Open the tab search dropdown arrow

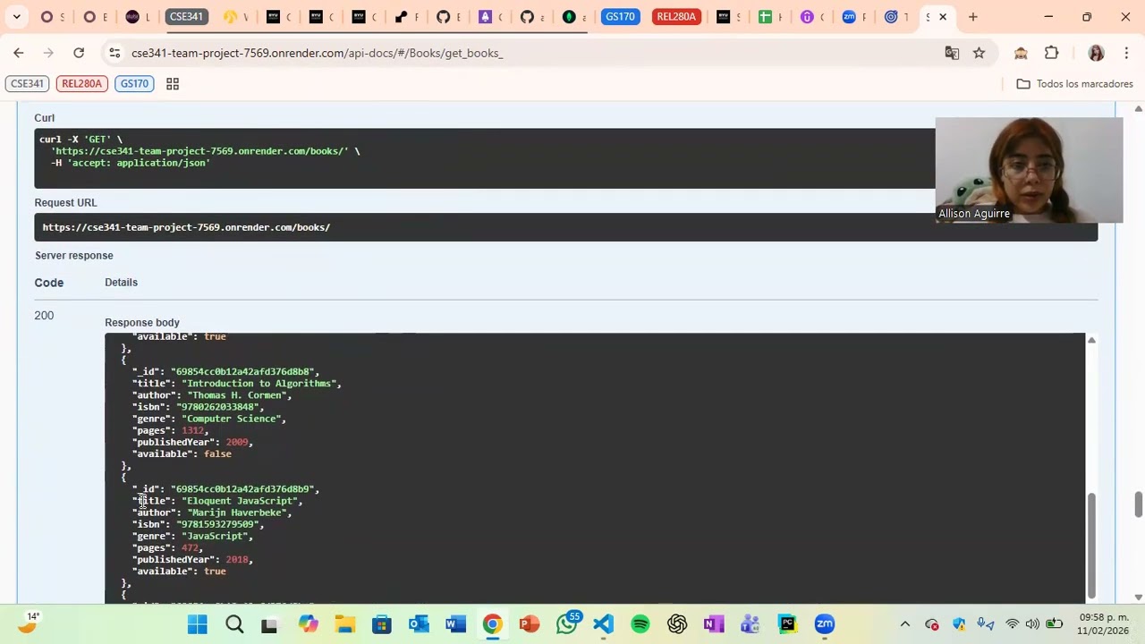coord(17,16)
